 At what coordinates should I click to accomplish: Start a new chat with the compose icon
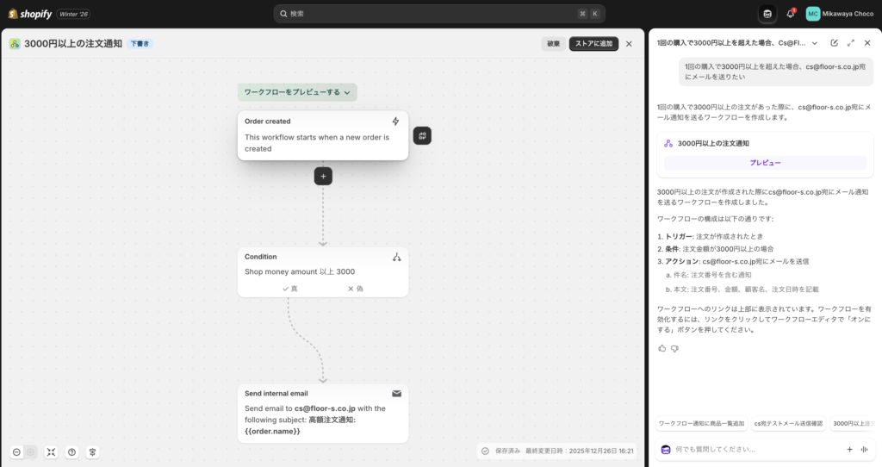pyautogui.click(x=834, y=43)
